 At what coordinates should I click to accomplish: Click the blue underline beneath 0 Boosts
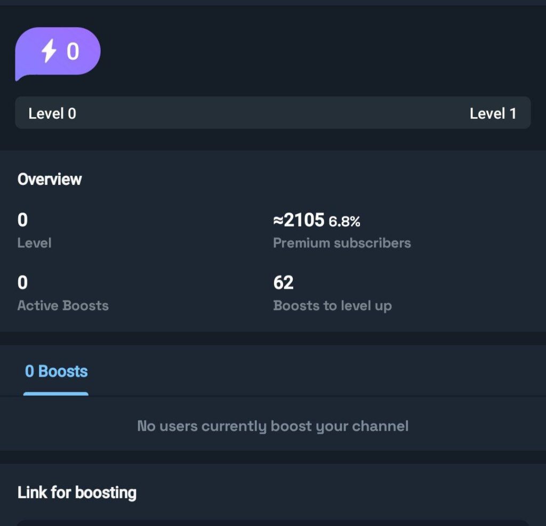pyautogui.click(x=56, y=394)
